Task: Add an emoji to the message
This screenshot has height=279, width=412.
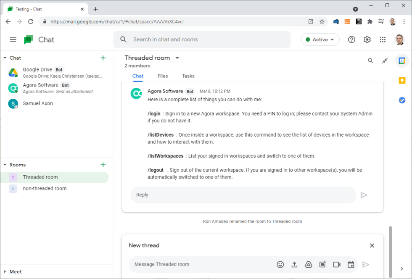Action: point(280,265)
